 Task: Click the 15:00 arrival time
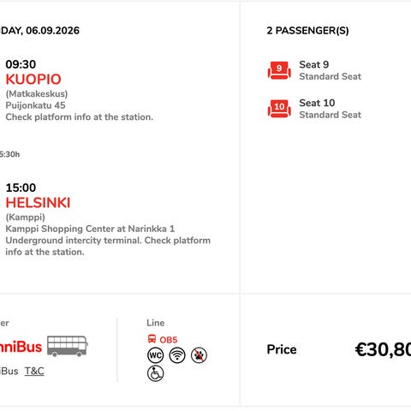21,188
